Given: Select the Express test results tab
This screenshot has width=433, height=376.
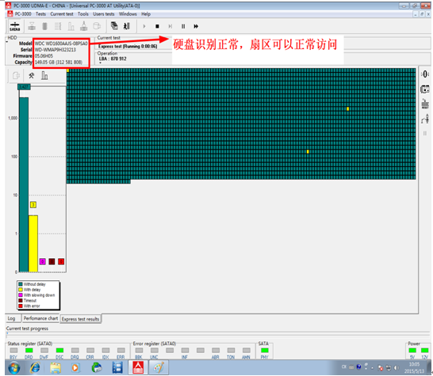Looking at the screenshot, I should pos(80,319).
